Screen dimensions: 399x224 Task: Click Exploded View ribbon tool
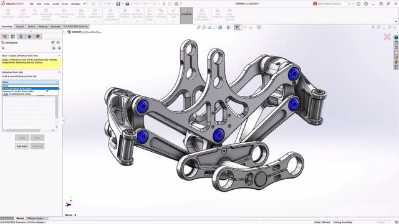[173, 14]
